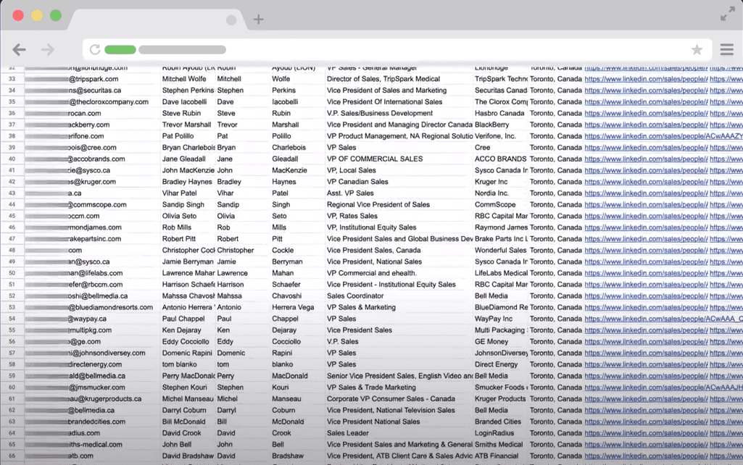Viewport: 743px width, 465px height.
Task: Toggle fullscreen with expand arrows icon
Action: coord(727,14)
